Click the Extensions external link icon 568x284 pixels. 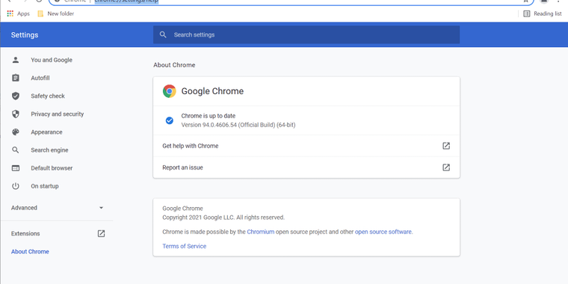point(101,234)
